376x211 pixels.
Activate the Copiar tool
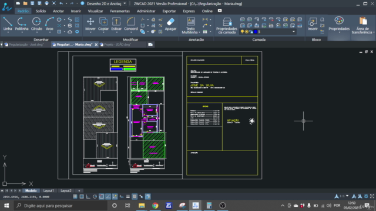pyautogui.click(x=103, y=24)
